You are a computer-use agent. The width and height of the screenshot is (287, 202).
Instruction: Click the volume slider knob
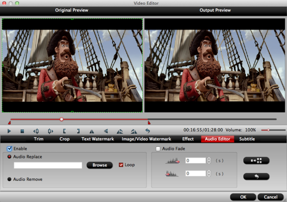point(268,130)
